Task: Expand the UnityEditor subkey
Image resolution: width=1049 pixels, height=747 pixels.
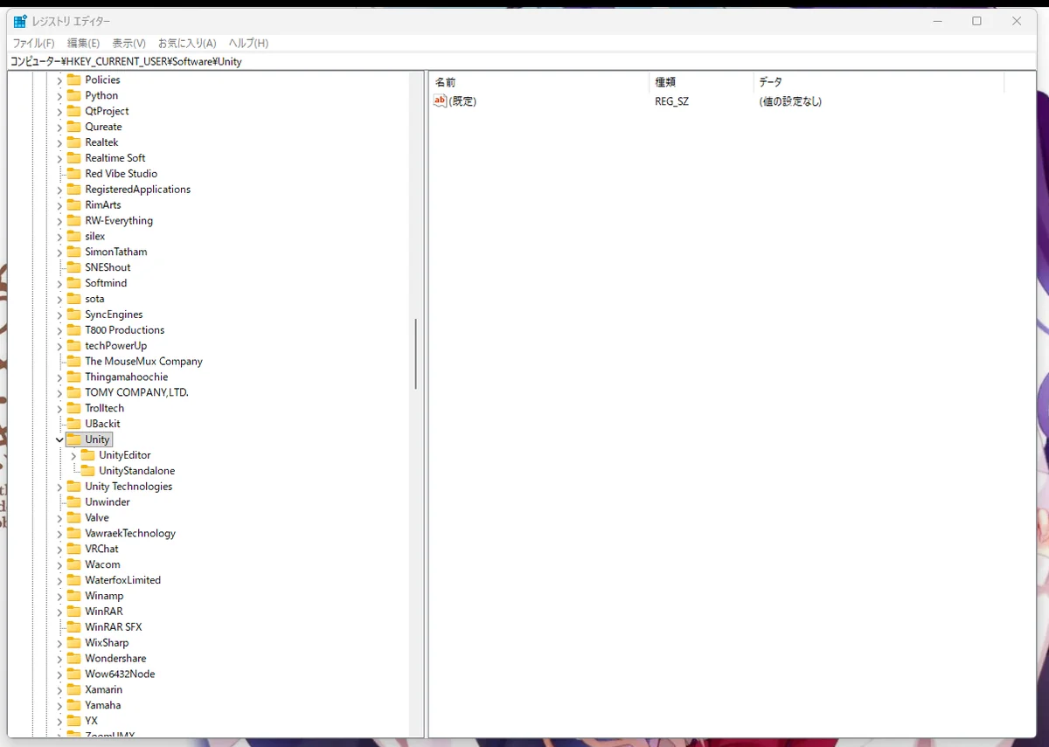Action: tap(73, 455)
